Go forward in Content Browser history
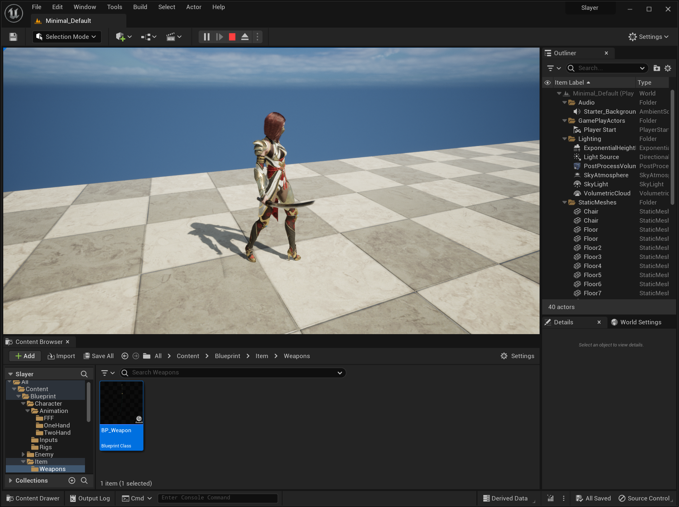The width and height of the screenshot is (679, 507). pyautogui.click(x=136, y=356)
